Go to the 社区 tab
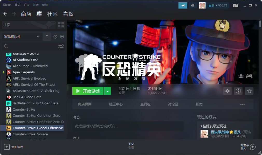 [52, 14]
